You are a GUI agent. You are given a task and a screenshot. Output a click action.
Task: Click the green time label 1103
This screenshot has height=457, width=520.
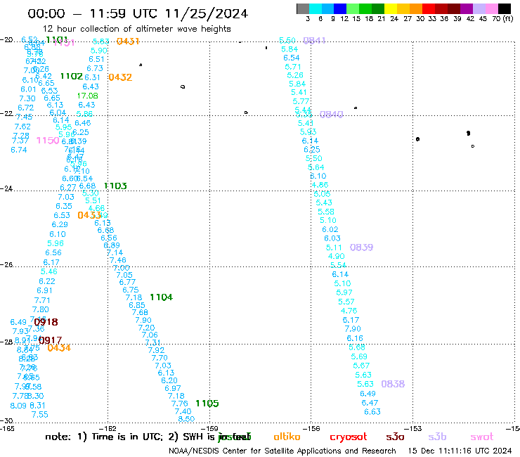[115, 186]
